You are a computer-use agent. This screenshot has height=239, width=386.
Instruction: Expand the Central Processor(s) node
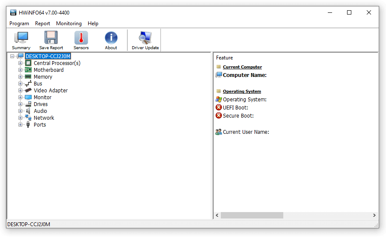click(20, 63)
